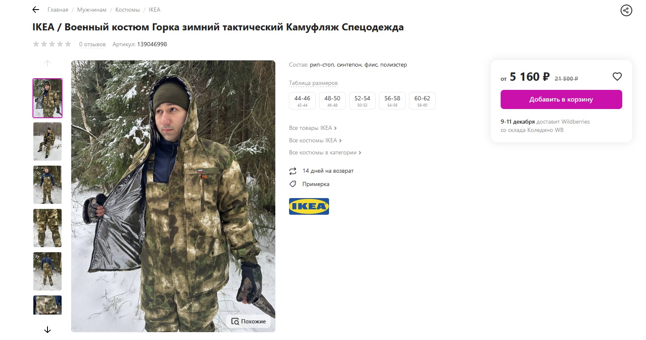This screenshot has width=646, height=340.
Task: Expand Все товары IKEA link
Action: (x=313, y=128)
